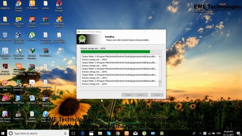Screen dimensions: 242x136
Task: Open Task View from taskbar
Action: 73,133
